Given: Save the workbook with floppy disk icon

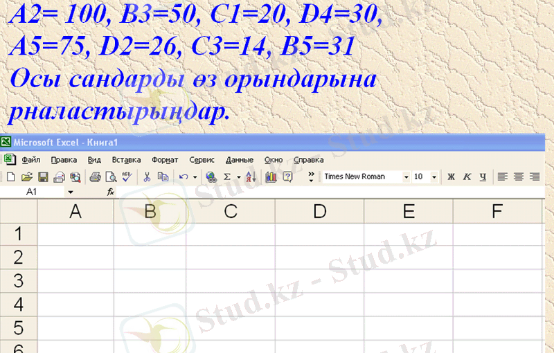Looking at the screenshot, I should pos(42,177).
